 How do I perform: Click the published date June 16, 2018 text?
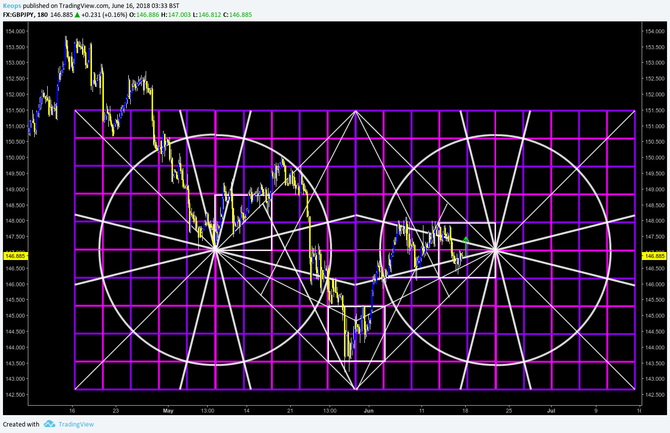point(130,5)
